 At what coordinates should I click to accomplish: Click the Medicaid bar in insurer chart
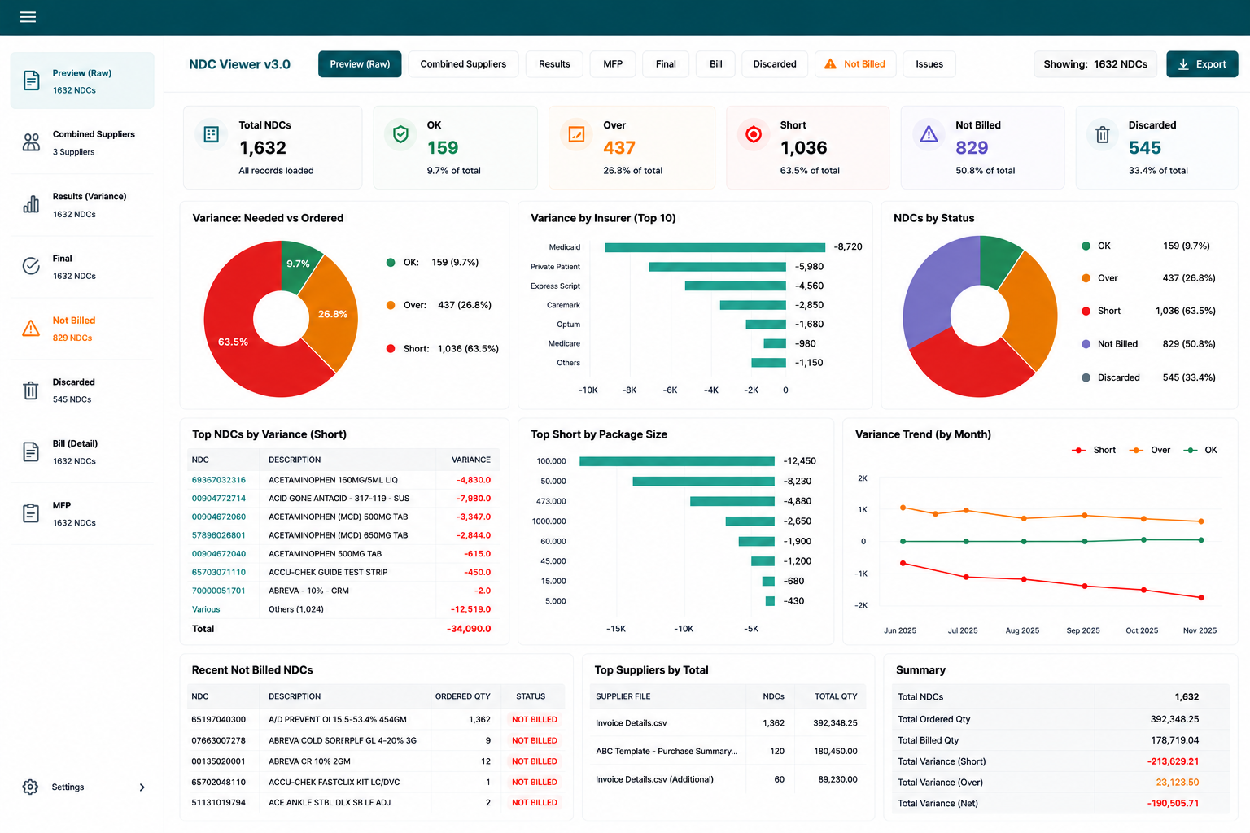point(715,247)
